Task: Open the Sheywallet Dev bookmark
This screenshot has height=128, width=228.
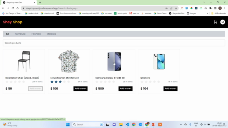Action: (177, 14)
